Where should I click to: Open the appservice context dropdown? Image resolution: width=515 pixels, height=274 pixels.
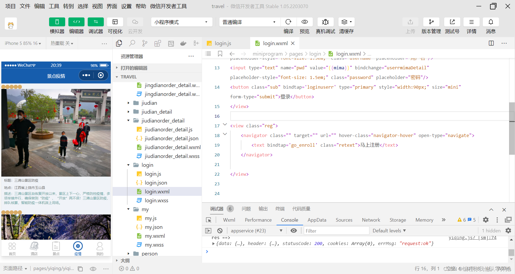256,230
